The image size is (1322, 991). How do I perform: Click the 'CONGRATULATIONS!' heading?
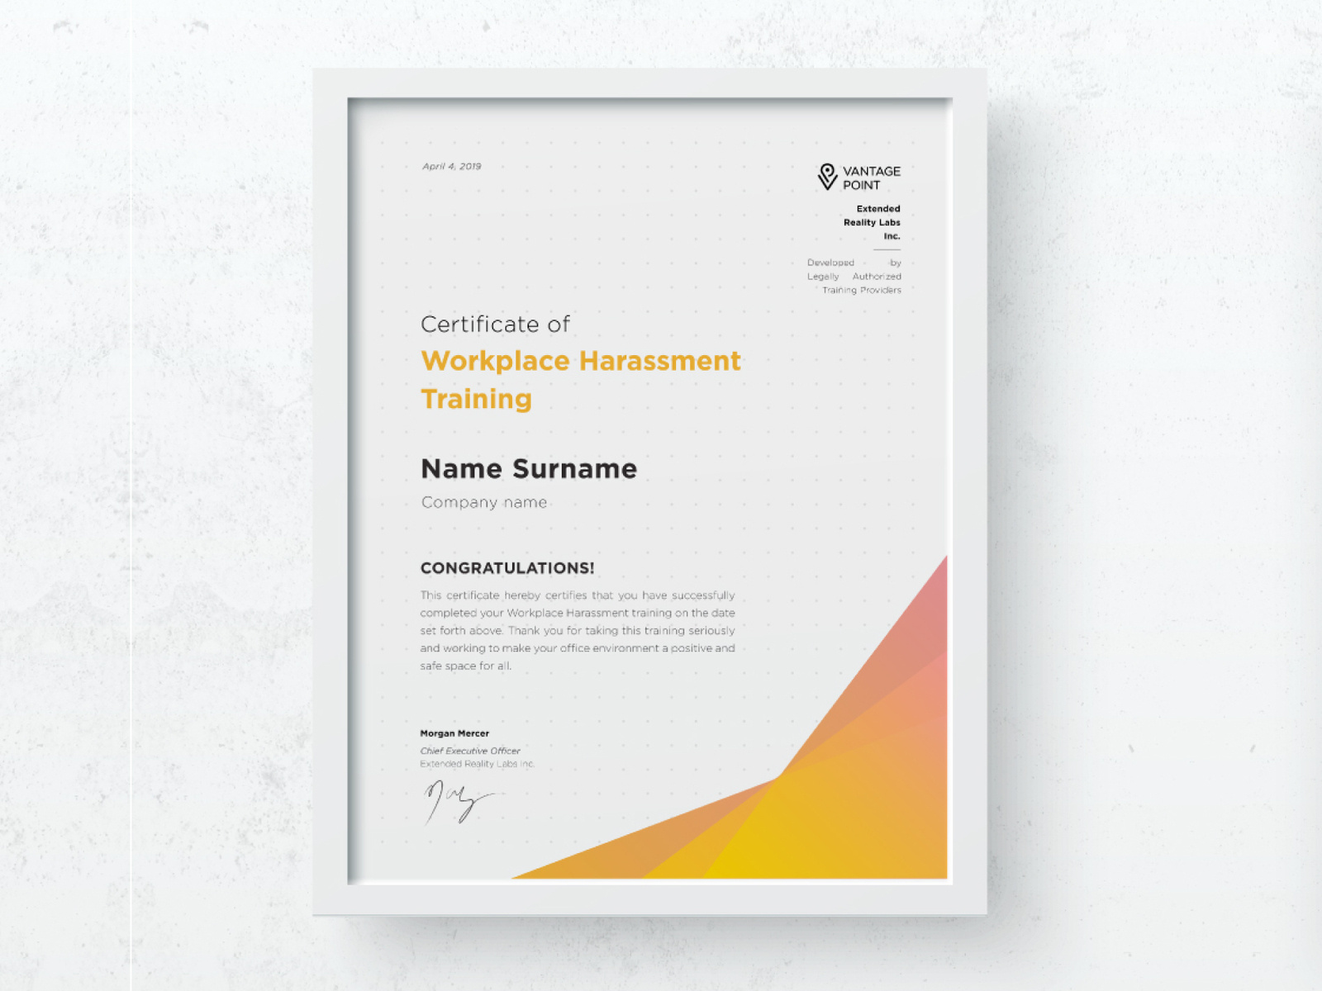(x=507, y=568)
